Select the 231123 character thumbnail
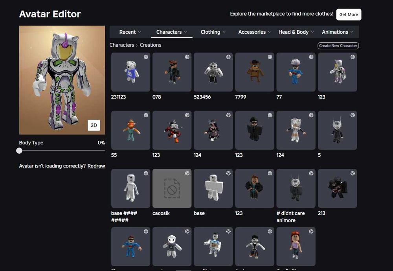This screenshot has height=271, width=393. 130,72
